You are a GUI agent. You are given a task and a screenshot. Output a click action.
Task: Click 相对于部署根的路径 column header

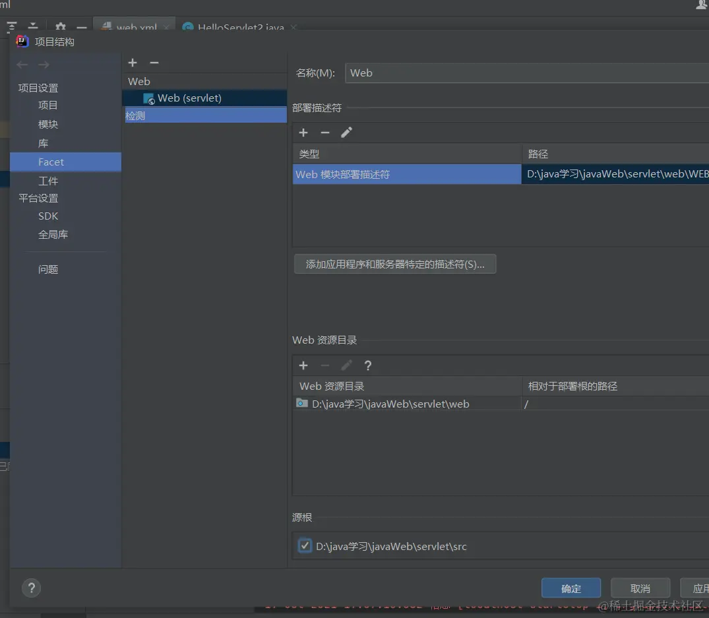click(615, 386)
